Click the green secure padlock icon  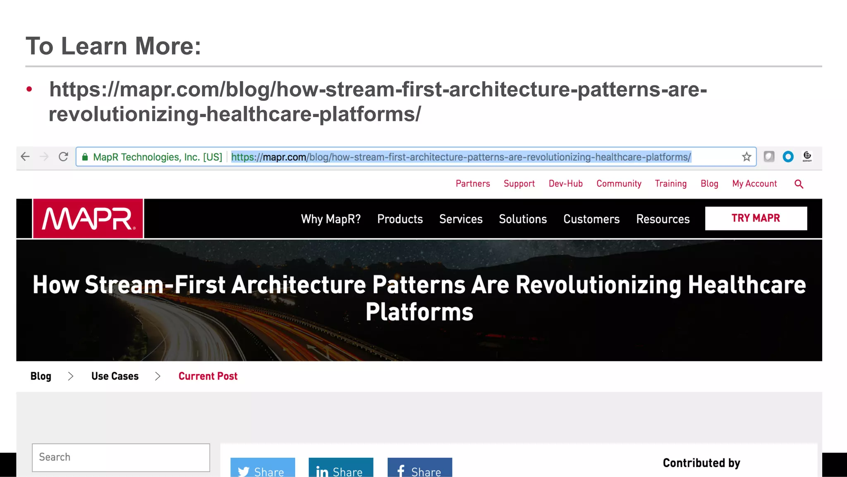click(x=85, y=157)
